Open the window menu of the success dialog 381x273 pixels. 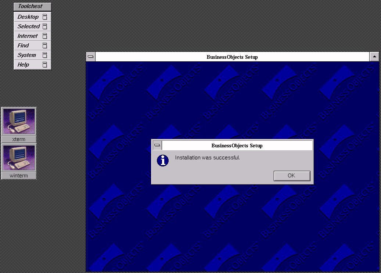[x=157, y=145]
